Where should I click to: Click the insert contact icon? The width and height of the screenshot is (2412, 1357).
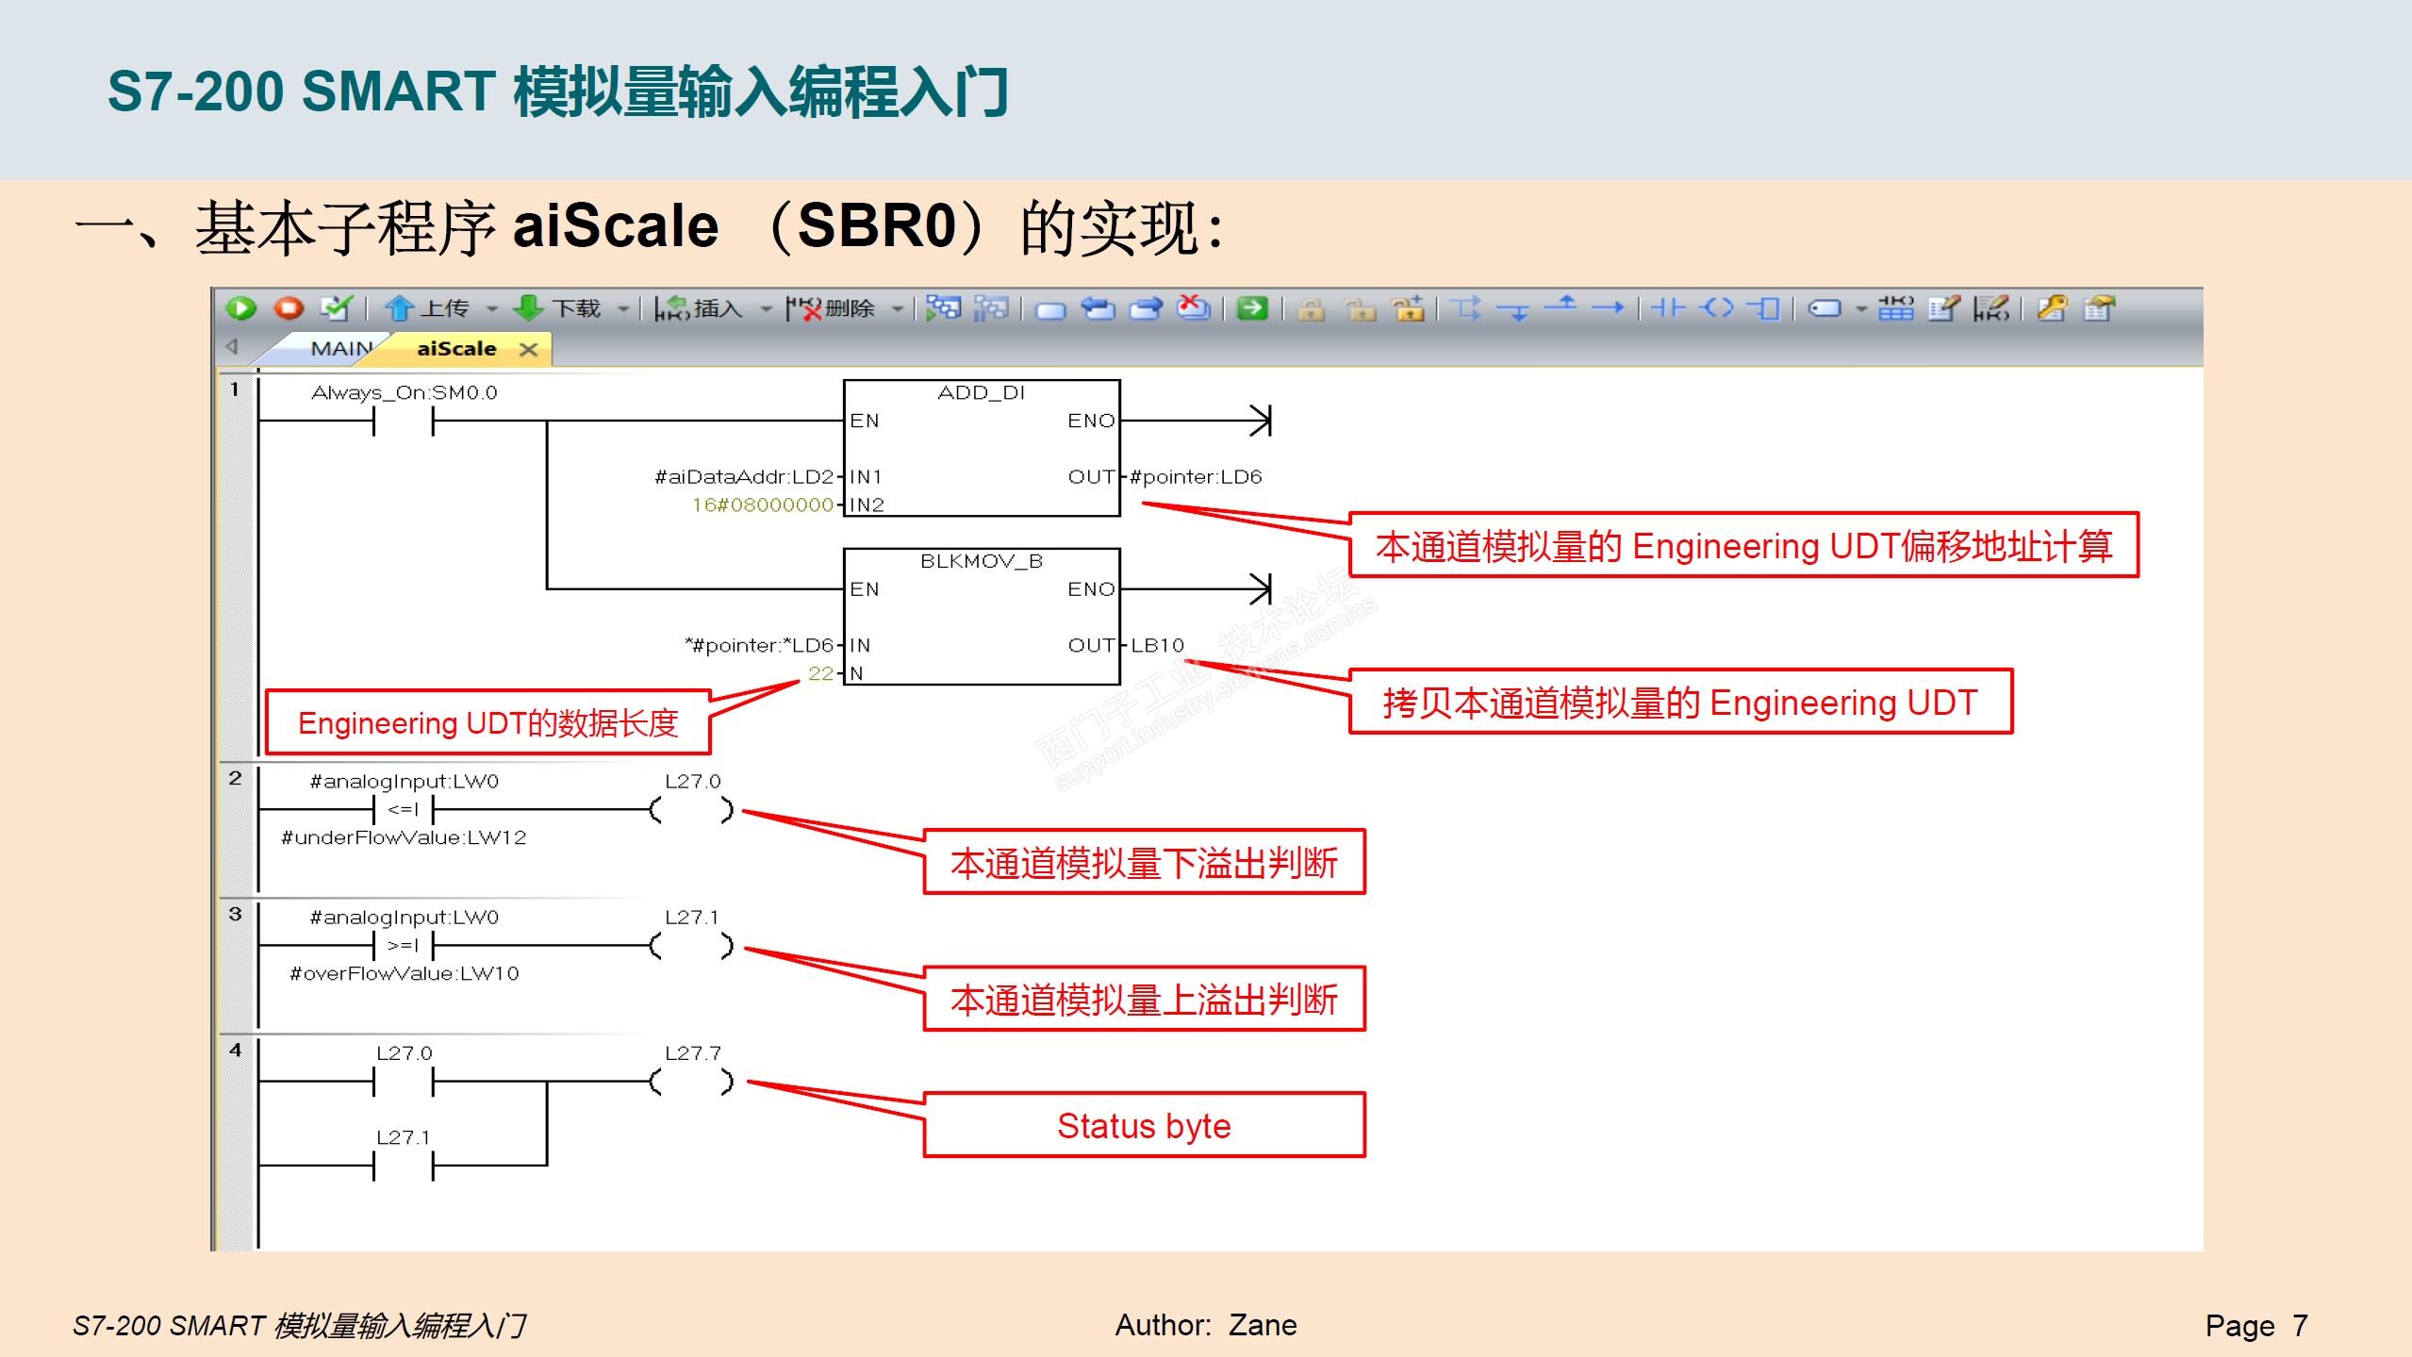1667,308
